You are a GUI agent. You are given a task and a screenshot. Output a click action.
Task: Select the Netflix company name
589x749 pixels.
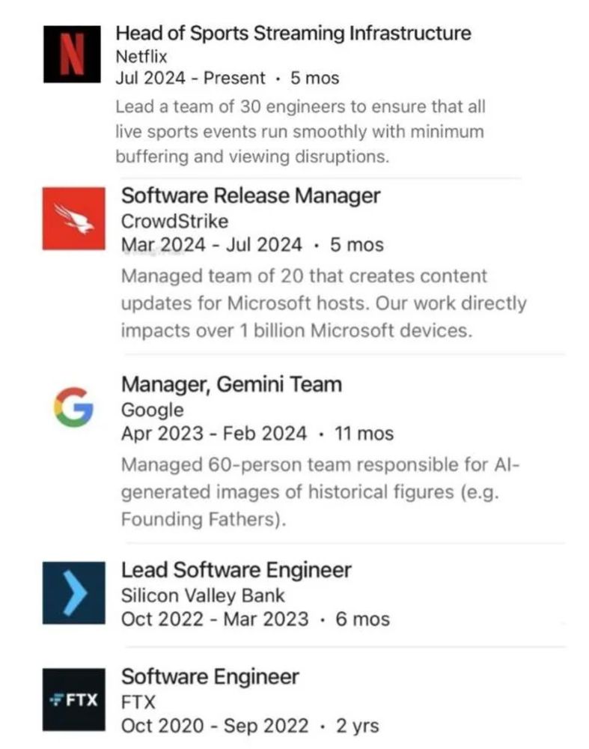coord(141,56)
